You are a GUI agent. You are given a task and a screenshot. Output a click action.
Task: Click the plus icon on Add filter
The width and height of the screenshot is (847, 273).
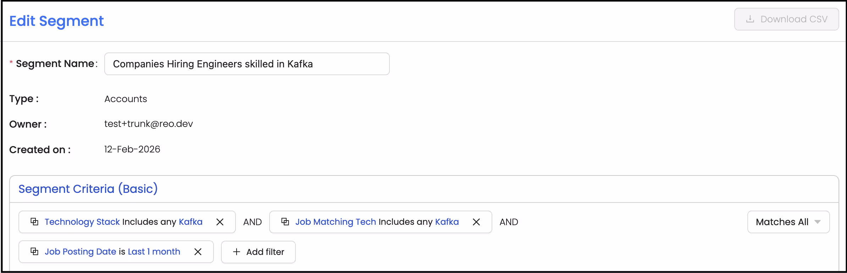pos(236,252)
